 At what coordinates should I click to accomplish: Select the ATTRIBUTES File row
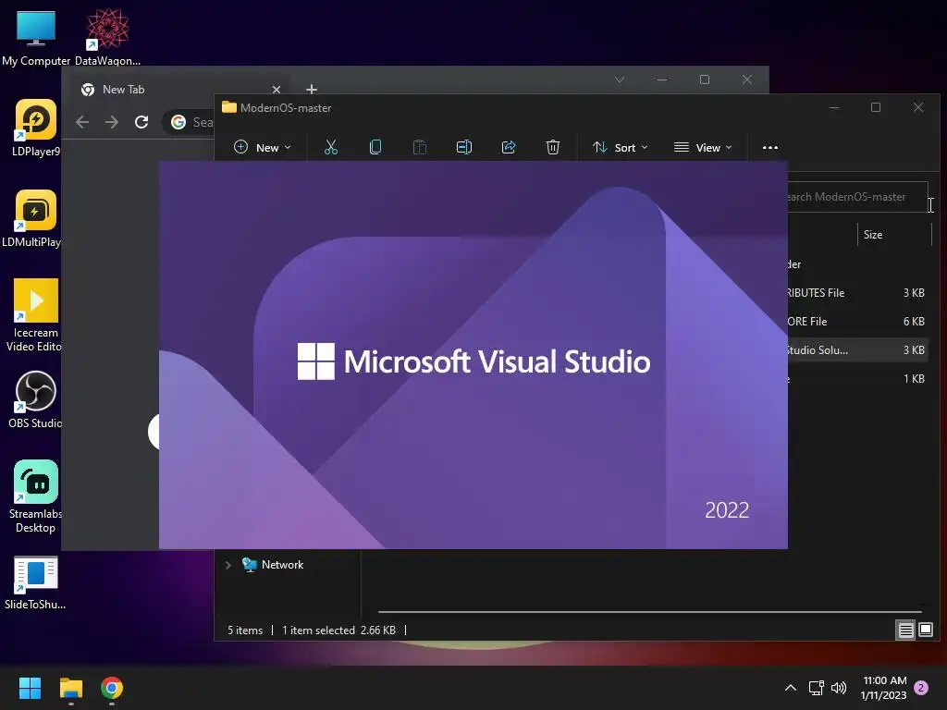pyautogui.click(x=857, y=293)
